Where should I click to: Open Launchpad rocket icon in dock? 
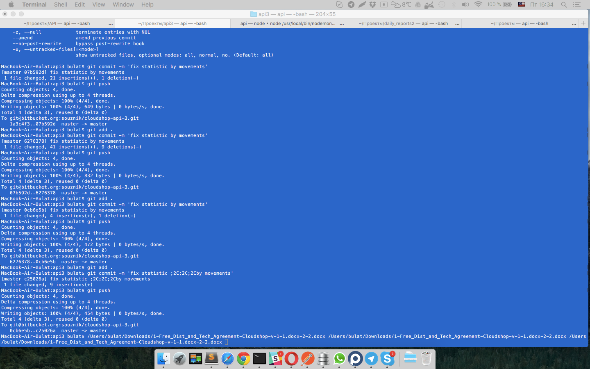click(x=179, y=359)
